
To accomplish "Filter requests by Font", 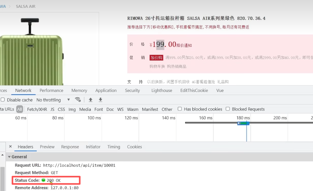I will [99, 109].
